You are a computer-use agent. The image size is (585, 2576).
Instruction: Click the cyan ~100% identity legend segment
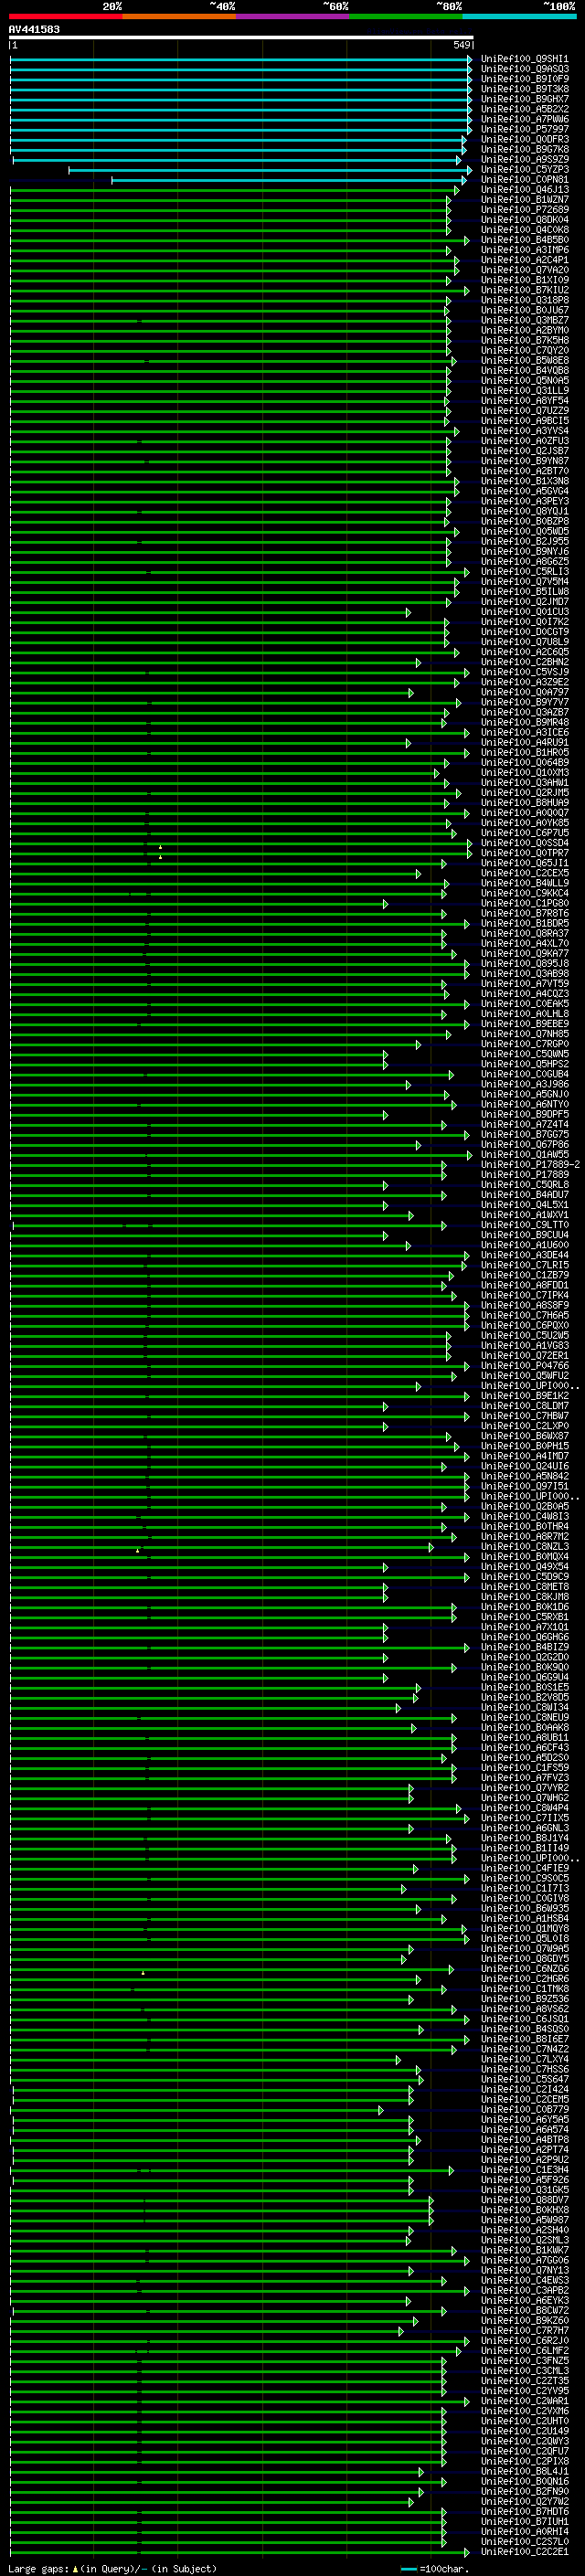point(520,16)
